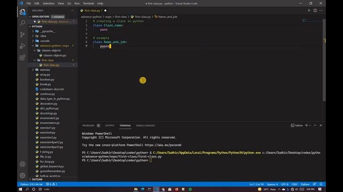Viewport: 343px width, 192px height.
Task: Expand the .vscode folder
Action: [x=33, y=41]
